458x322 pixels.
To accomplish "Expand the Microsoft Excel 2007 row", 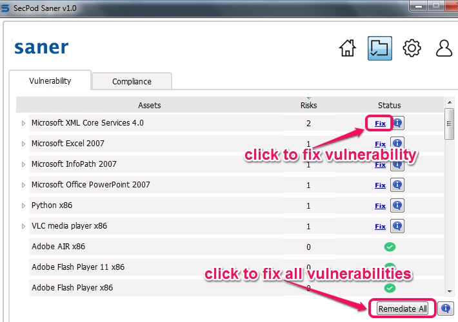I will [x=23, y=144].
